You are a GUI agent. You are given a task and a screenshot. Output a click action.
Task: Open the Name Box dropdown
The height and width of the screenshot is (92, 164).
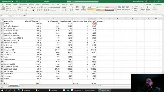tap(8, 16)
